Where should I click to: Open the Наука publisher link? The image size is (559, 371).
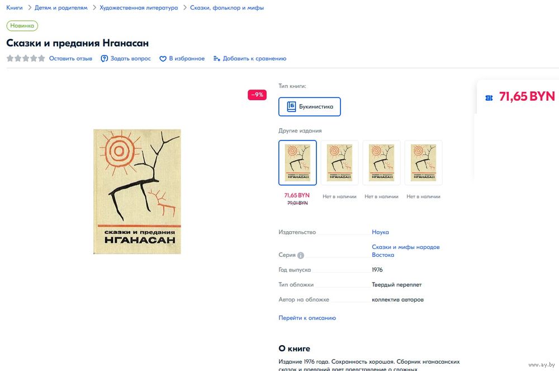[x=380, y=232]
